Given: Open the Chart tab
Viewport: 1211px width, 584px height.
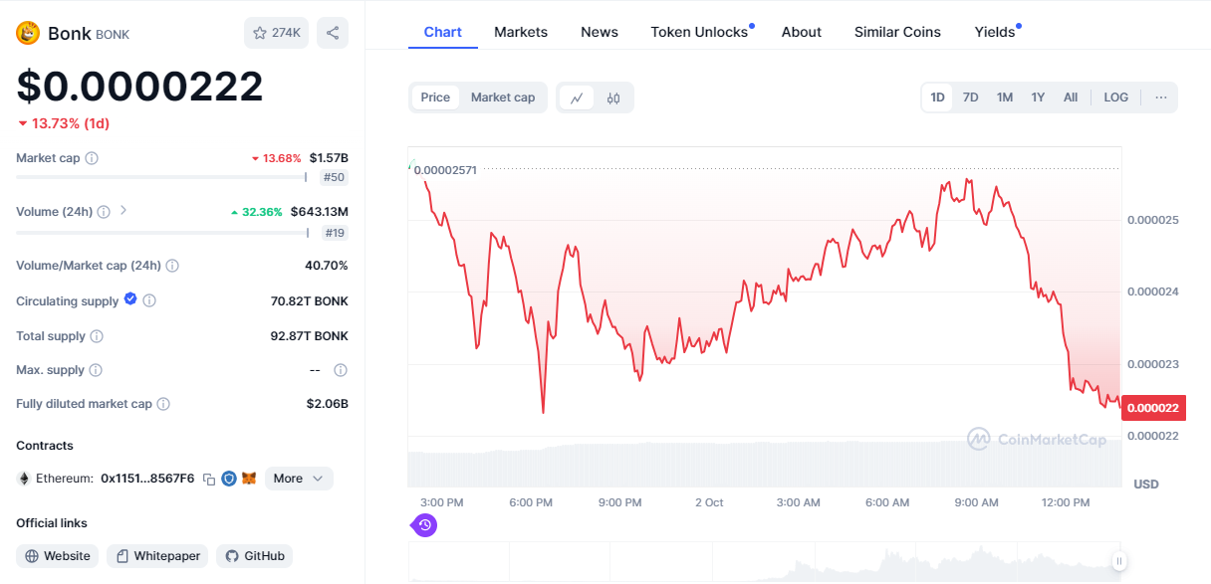Looking at the screenshot, I should [443, 32].
